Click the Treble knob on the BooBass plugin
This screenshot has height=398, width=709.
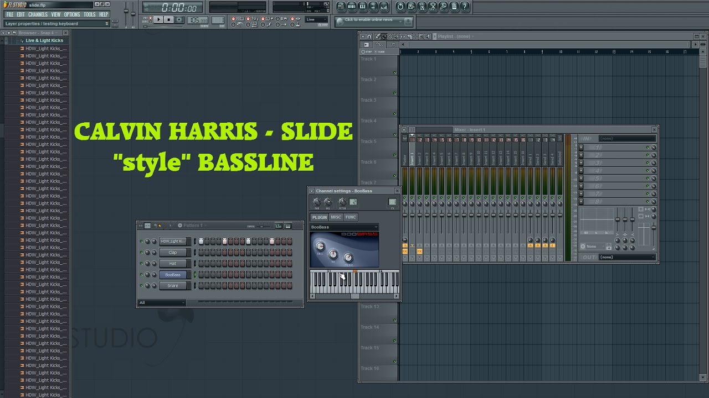(348, 258)
